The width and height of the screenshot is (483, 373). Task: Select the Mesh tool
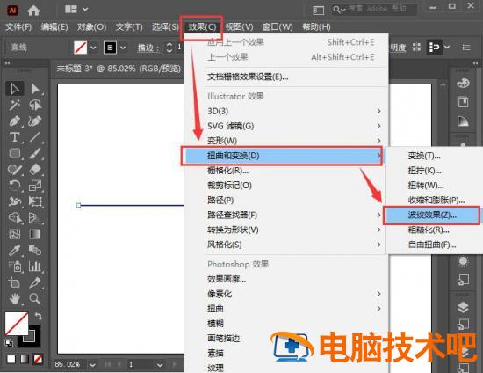click(x=14, y=234)
